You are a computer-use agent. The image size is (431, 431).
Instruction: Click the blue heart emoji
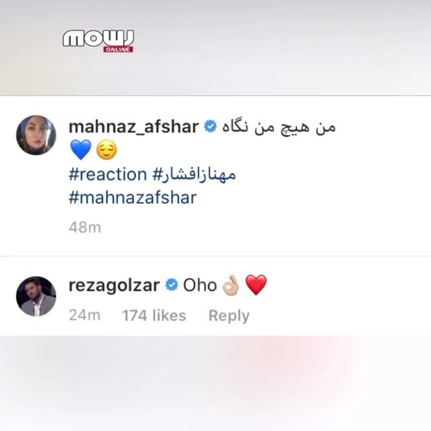81,150
